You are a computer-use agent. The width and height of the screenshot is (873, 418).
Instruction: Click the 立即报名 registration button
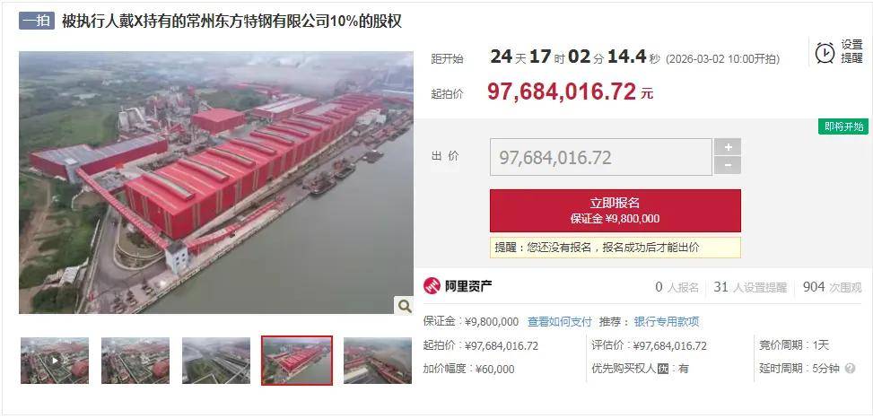pos(615,211)
